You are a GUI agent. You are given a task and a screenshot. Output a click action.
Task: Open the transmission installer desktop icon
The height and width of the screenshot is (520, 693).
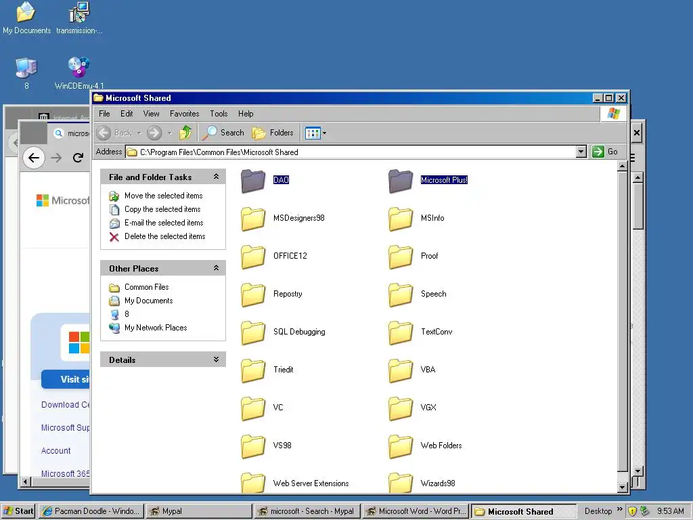coord(79,18)
